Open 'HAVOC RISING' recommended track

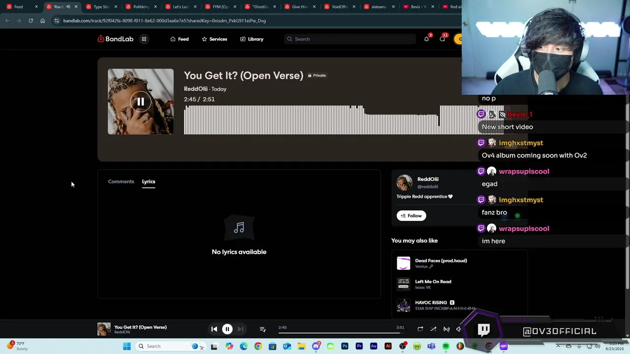431,303
